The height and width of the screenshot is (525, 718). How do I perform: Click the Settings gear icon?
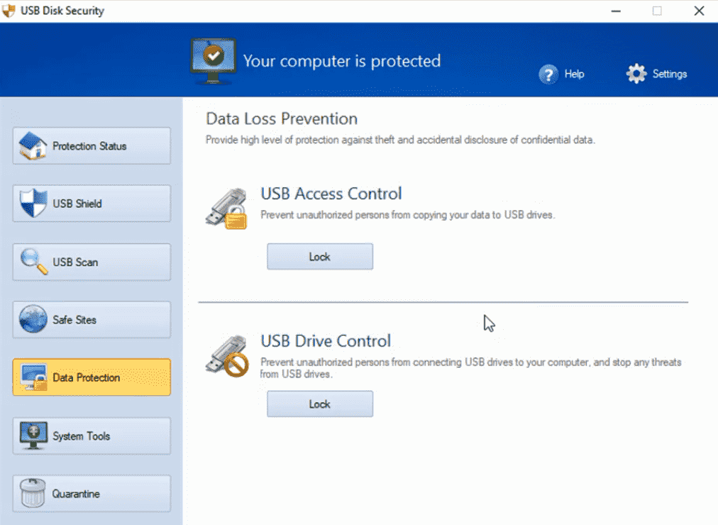[x=636, y=74]
